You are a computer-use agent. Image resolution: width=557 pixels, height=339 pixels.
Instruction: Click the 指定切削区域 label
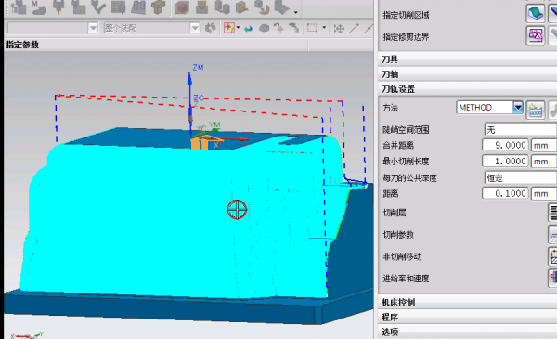coord(406,15)
